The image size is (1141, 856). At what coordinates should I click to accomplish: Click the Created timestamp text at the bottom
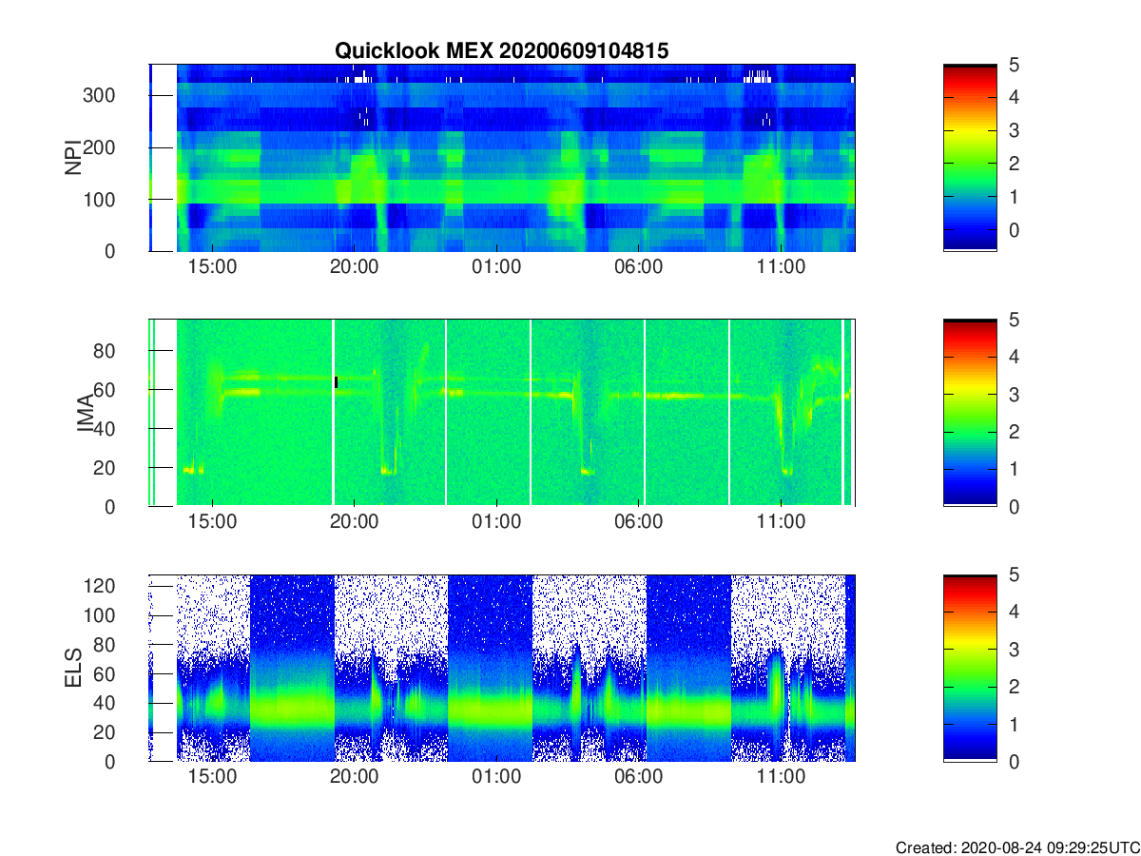pyautogui.click(x=1016, y=846)
